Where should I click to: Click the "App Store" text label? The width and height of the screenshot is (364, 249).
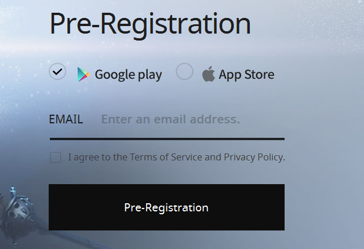pyautogui.click(x=246, y=75)
